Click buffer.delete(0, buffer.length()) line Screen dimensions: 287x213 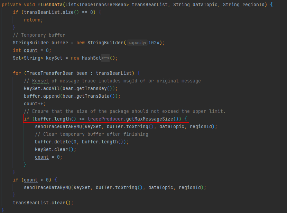click(82, 142)
